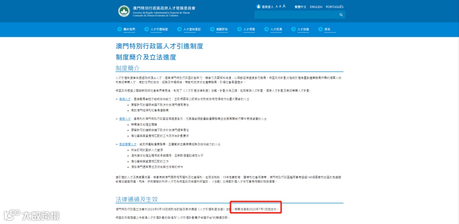
Task: Click the search magnifier icon
Action: click(x=341, y=15)
